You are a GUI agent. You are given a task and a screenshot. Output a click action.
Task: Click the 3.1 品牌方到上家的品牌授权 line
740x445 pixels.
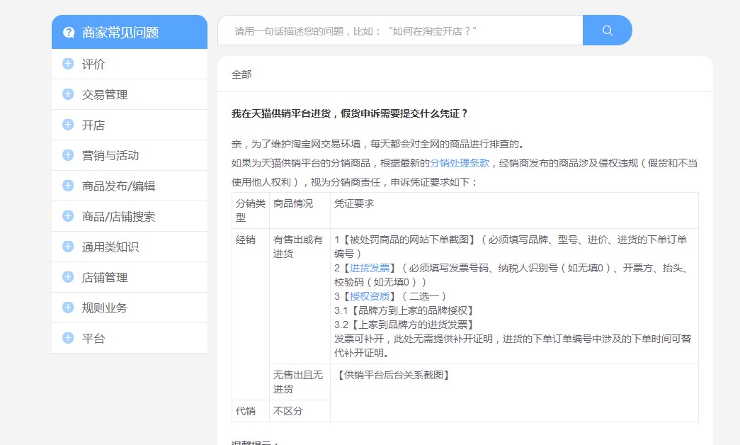[404, 310]
